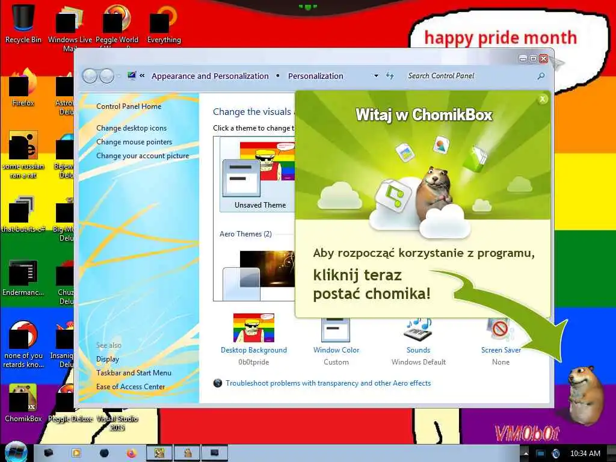Go to Appearance and Personalization breadcrumb
The image size is (616, 462).
[210, 76]
